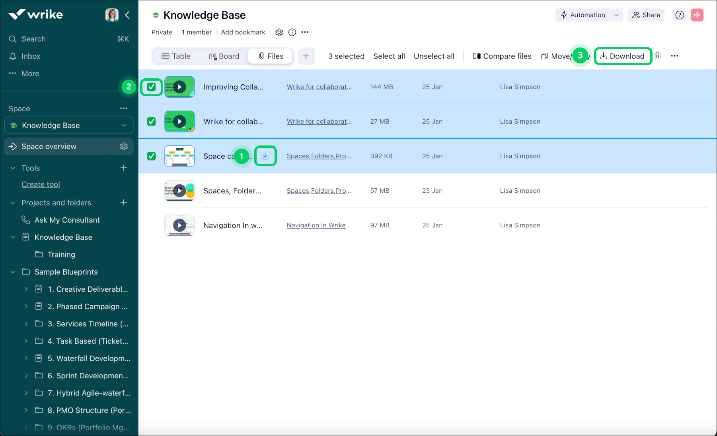Expand the Automation dropdown arrow

616,15
